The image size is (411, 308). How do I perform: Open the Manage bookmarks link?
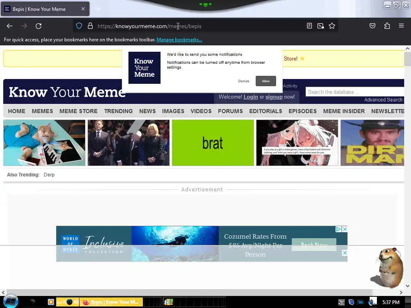tap(179, 40)
